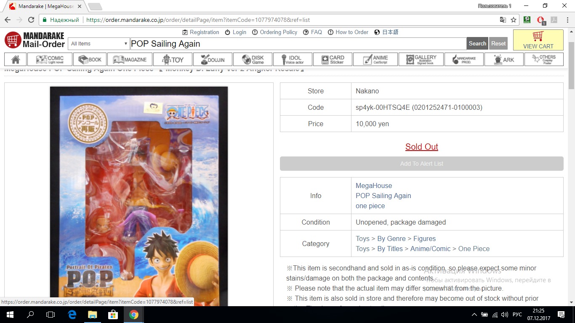Reload the page with the browser refresh icon
575x323 pixels.
[x=31, y=20]
